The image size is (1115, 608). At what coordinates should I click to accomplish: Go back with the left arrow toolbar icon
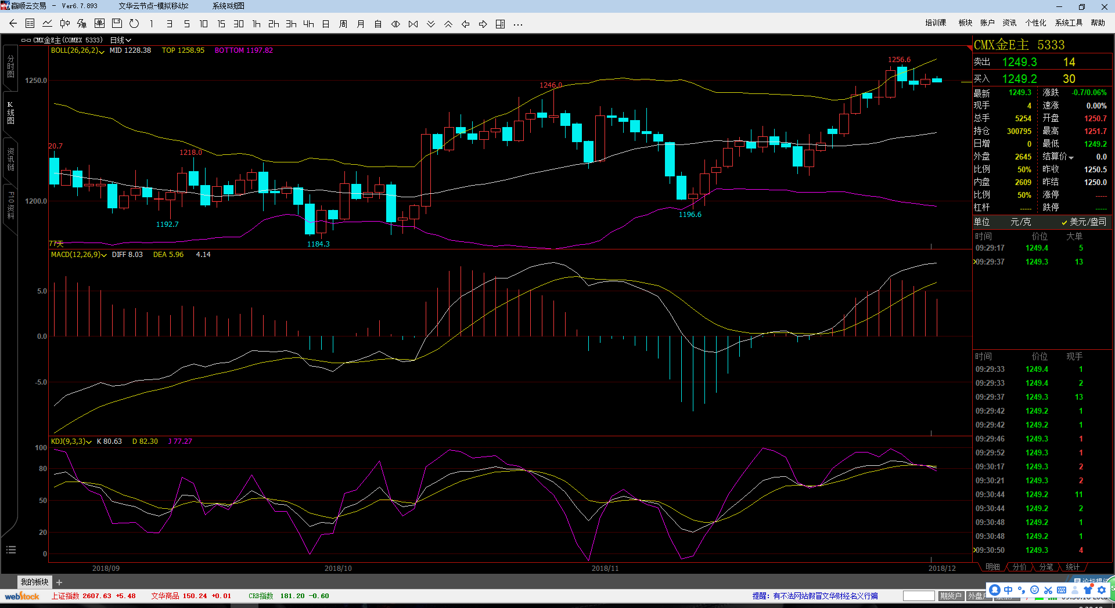coord(13,24)
